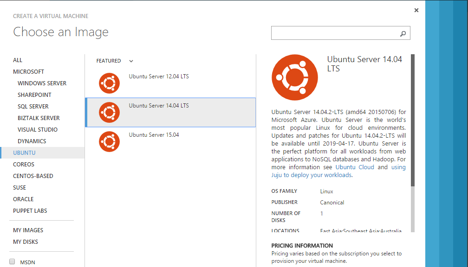This screenshot has width=468, height=267.
Task: Show CENTOS-BASED images
Action: (x=33, y=176)
